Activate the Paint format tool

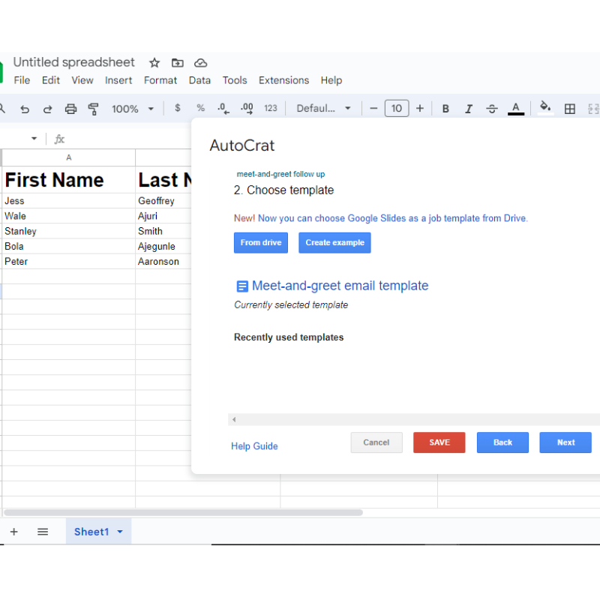93,109
